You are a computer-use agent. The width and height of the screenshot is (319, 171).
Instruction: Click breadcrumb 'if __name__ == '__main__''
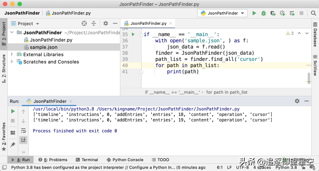tap(172, 92)
